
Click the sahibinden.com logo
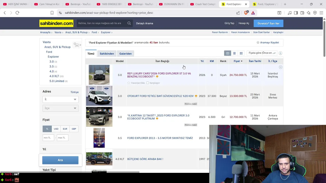coord(56,23)
